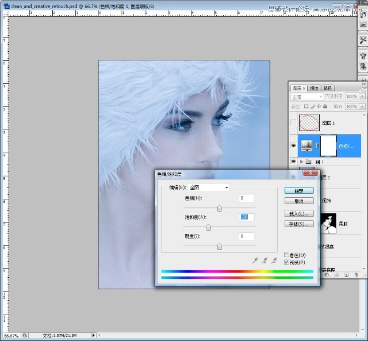The width and height of the screenshot is (368, 341).
Task: Click the Layers panel scroll up arrow
Action: coord(364,115)
